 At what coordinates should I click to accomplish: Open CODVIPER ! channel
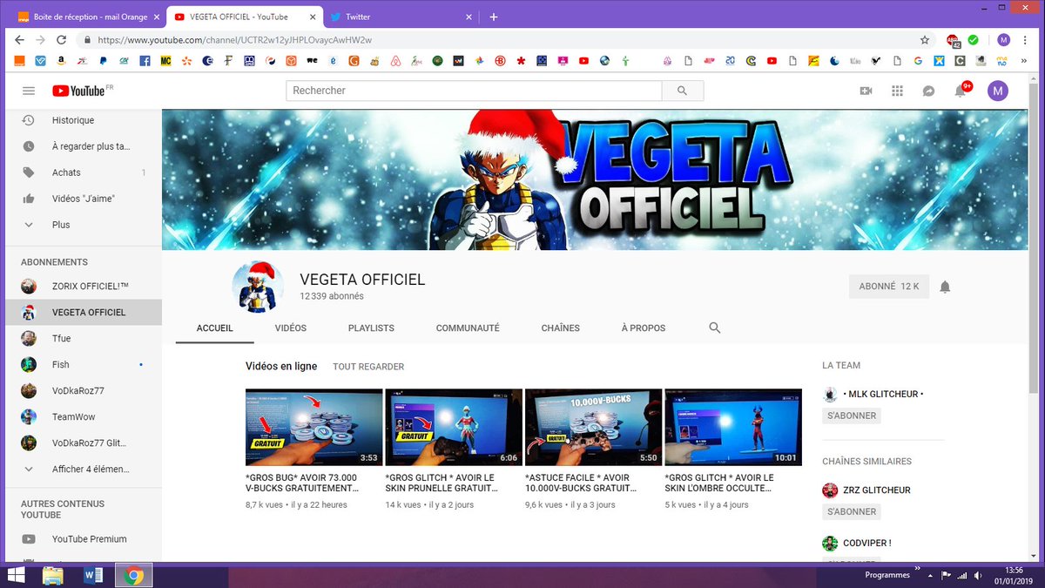point(866,543)
